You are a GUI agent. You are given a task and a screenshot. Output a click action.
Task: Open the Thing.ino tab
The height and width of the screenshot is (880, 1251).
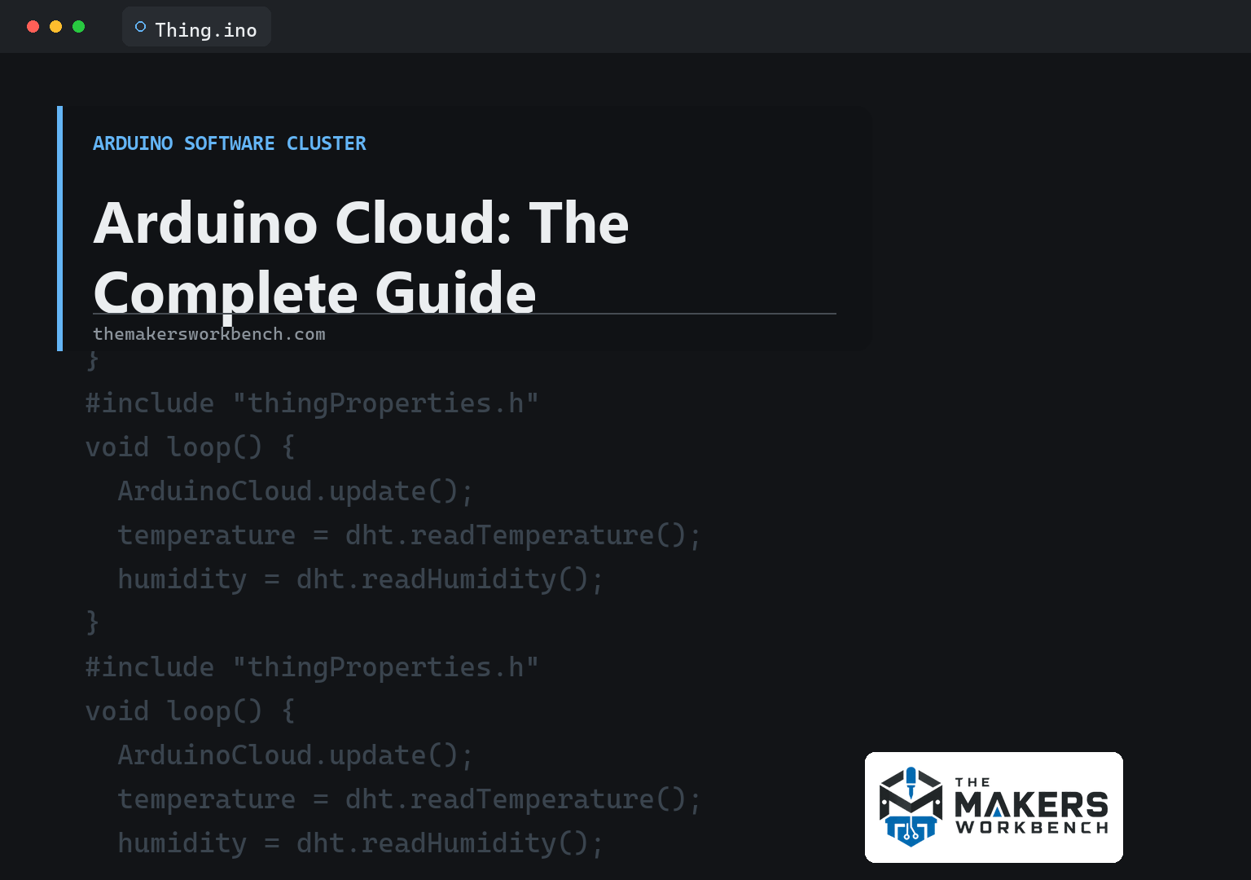coord(196,28)
